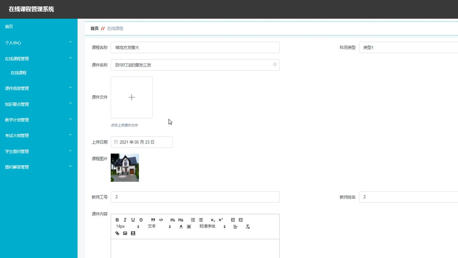This screenshot has height=258, width=458.
Task: Click the calendar icon in 上传日期 field
Action: [116, 142]
